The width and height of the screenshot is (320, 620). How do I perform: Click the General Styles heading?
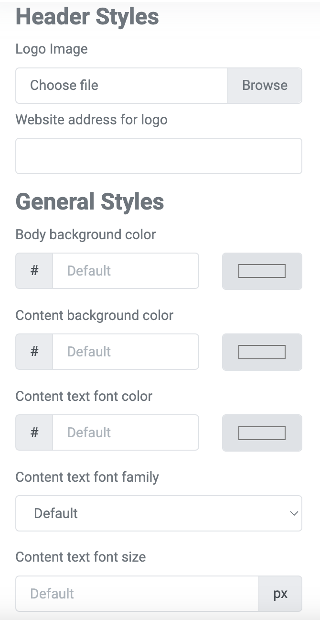[x=90, y=201]
